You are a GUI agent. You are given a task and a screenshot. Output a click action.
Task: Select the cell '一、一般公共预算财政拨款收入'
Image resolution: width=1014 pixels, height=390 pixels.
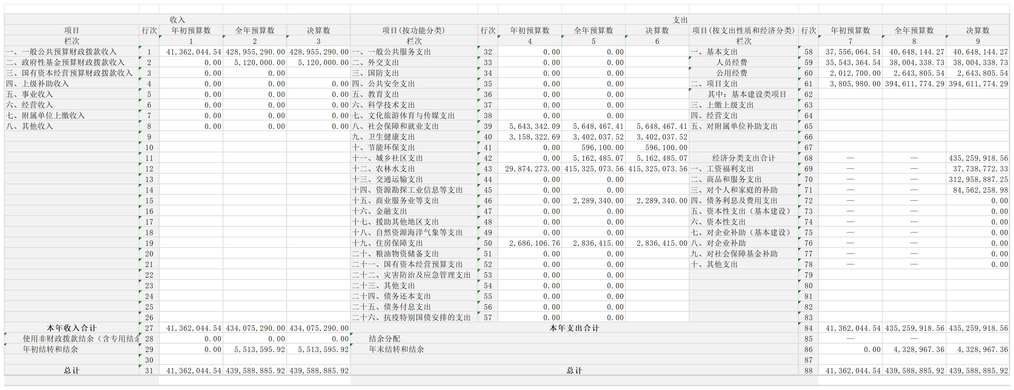coord(72,52)
